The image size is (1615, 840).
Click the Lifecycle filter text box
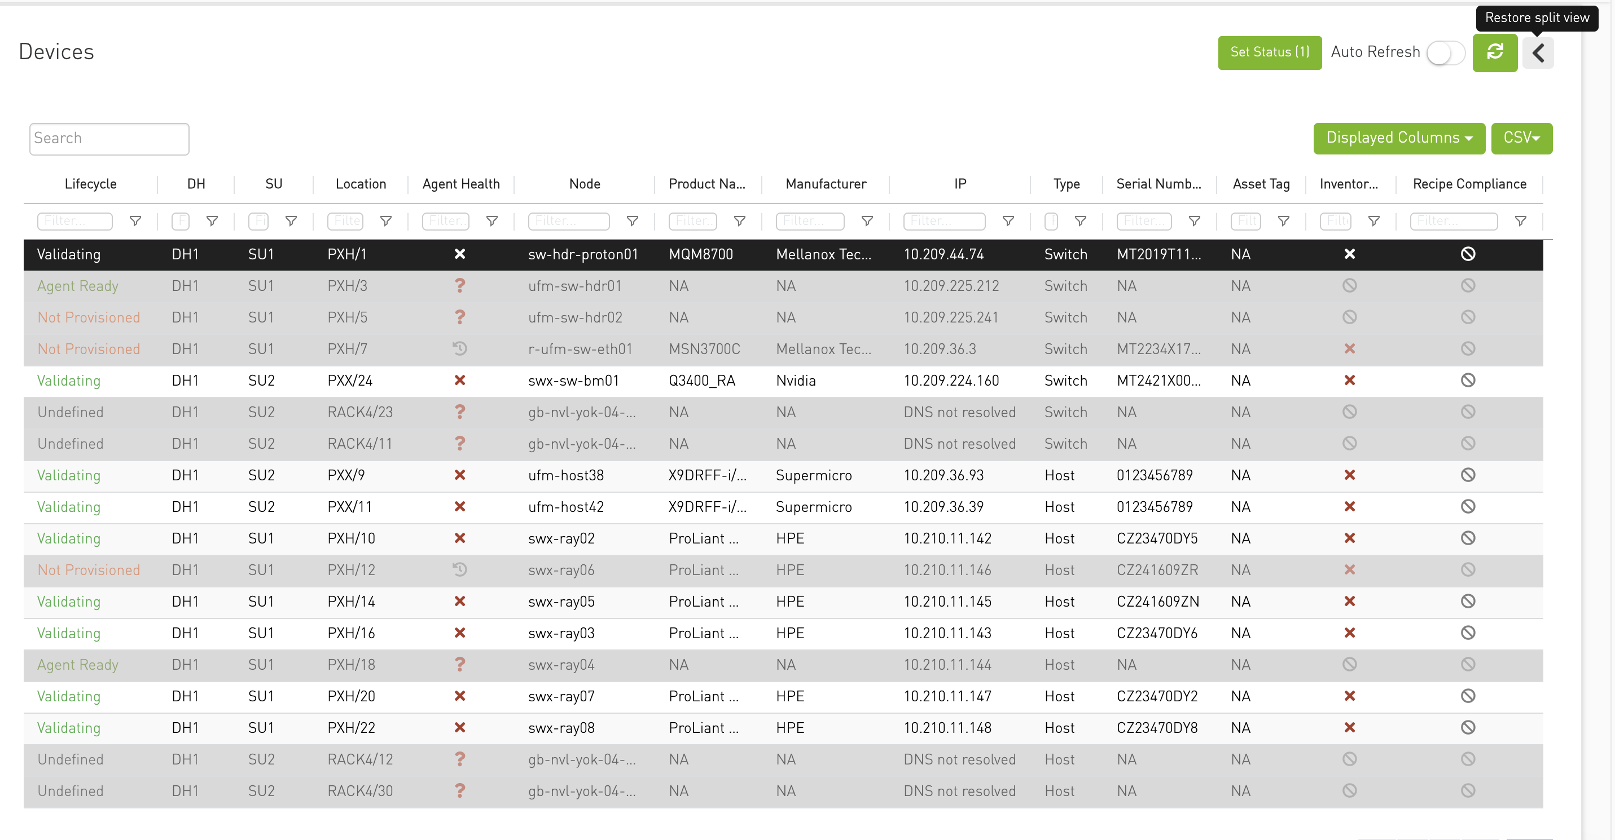tap(74, 220)
